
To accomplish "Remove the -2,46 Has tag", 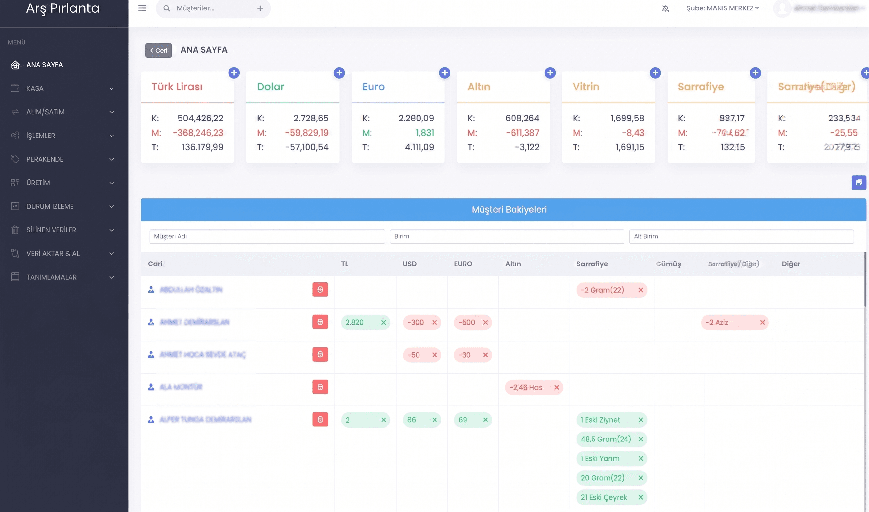I will pyautogui.click(x=556, y=388).
